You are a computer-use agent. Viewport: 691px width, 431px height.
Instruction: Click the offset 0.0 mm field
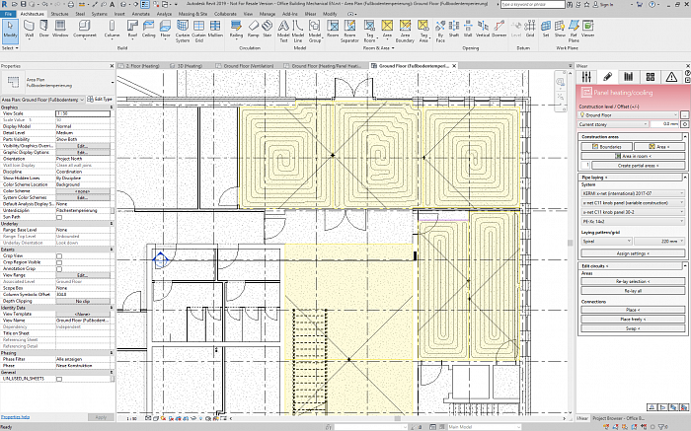tap(665, 124)
